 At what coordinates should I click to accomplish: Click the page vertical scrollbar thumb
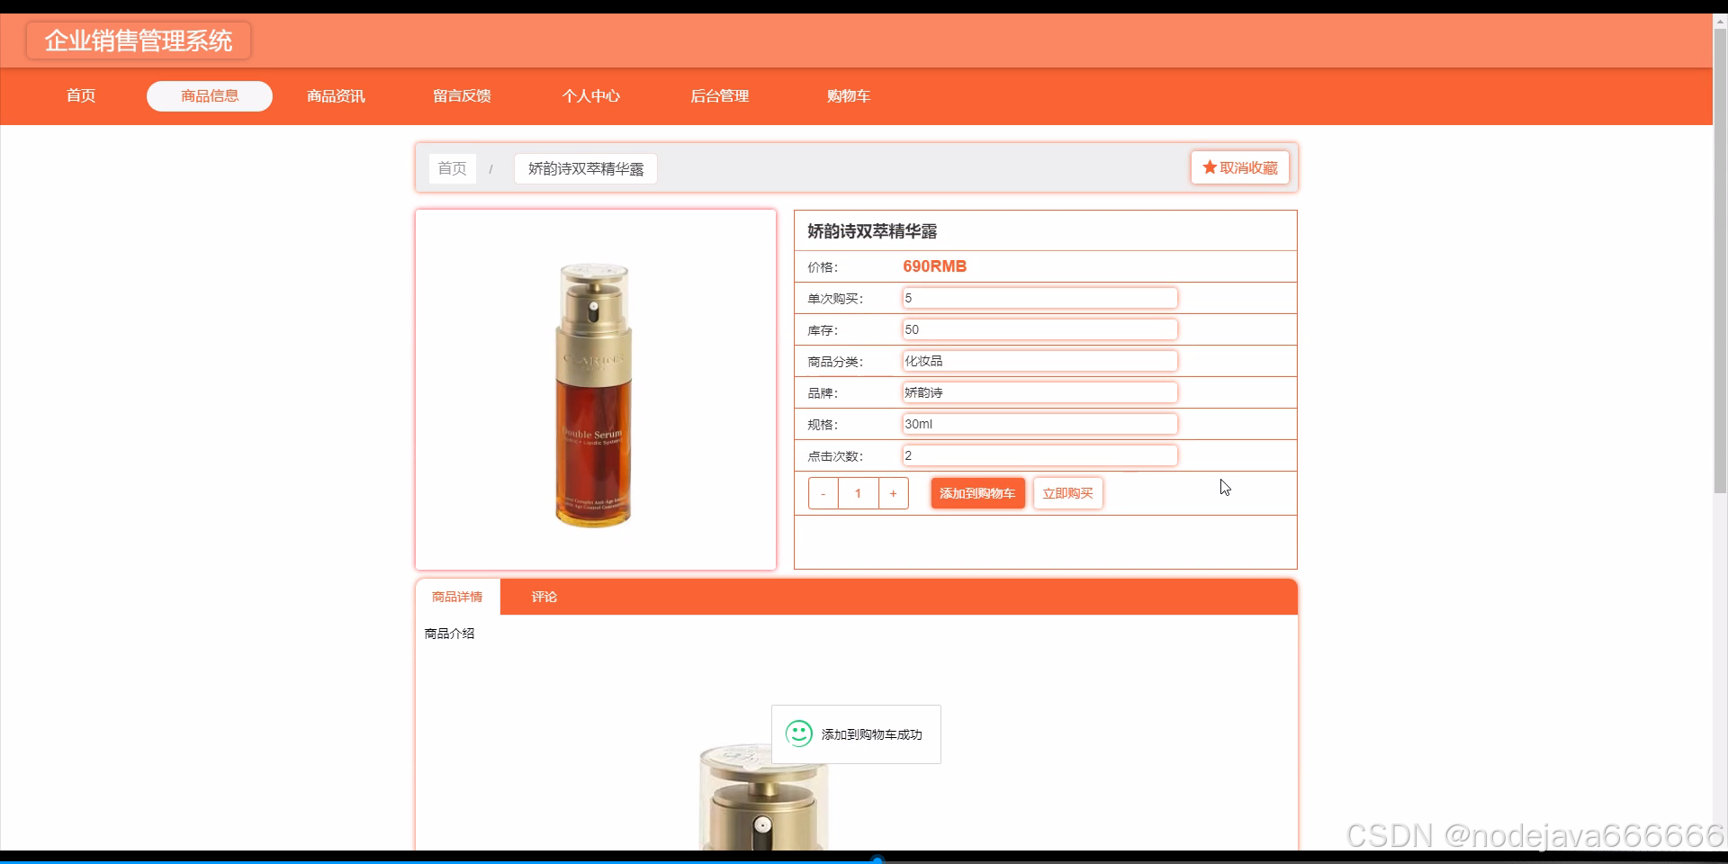click(1720, 261)
